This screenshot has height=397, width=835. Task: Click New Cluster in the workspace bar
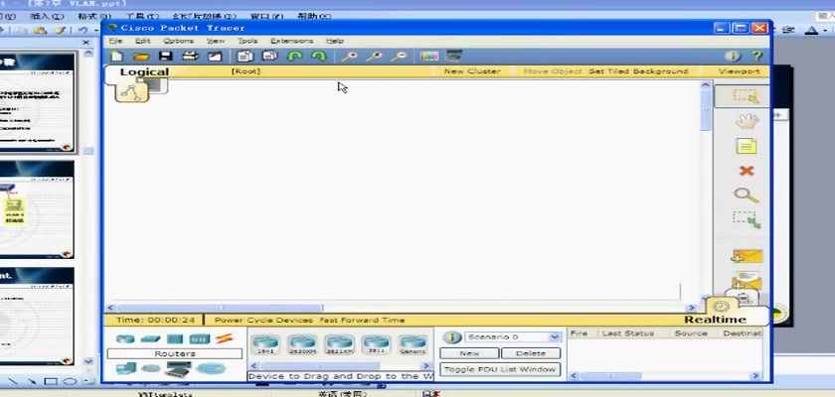click(x=472, y=71)
